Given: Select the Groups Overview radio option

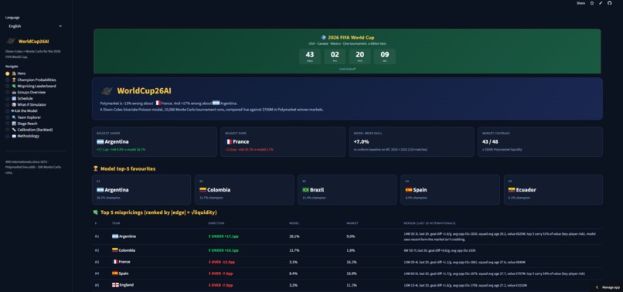Looking at the screenshot, I should coord(8,92).
